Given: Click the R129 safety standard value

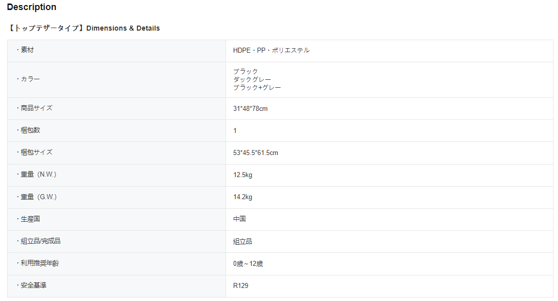Looking at the screenshot, I should 241,285.
